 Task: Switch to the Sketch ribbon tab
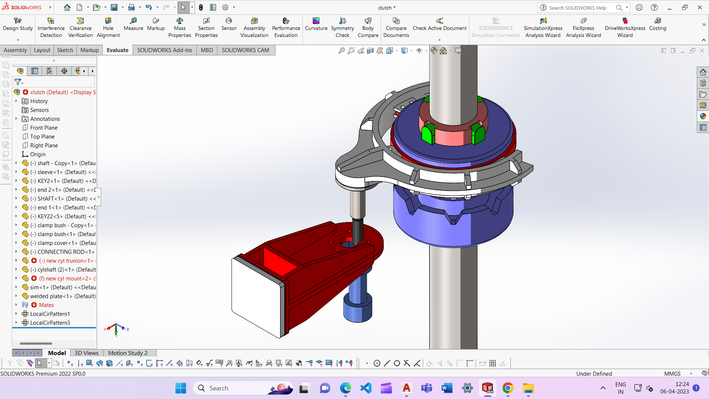(x=65, y=50)
